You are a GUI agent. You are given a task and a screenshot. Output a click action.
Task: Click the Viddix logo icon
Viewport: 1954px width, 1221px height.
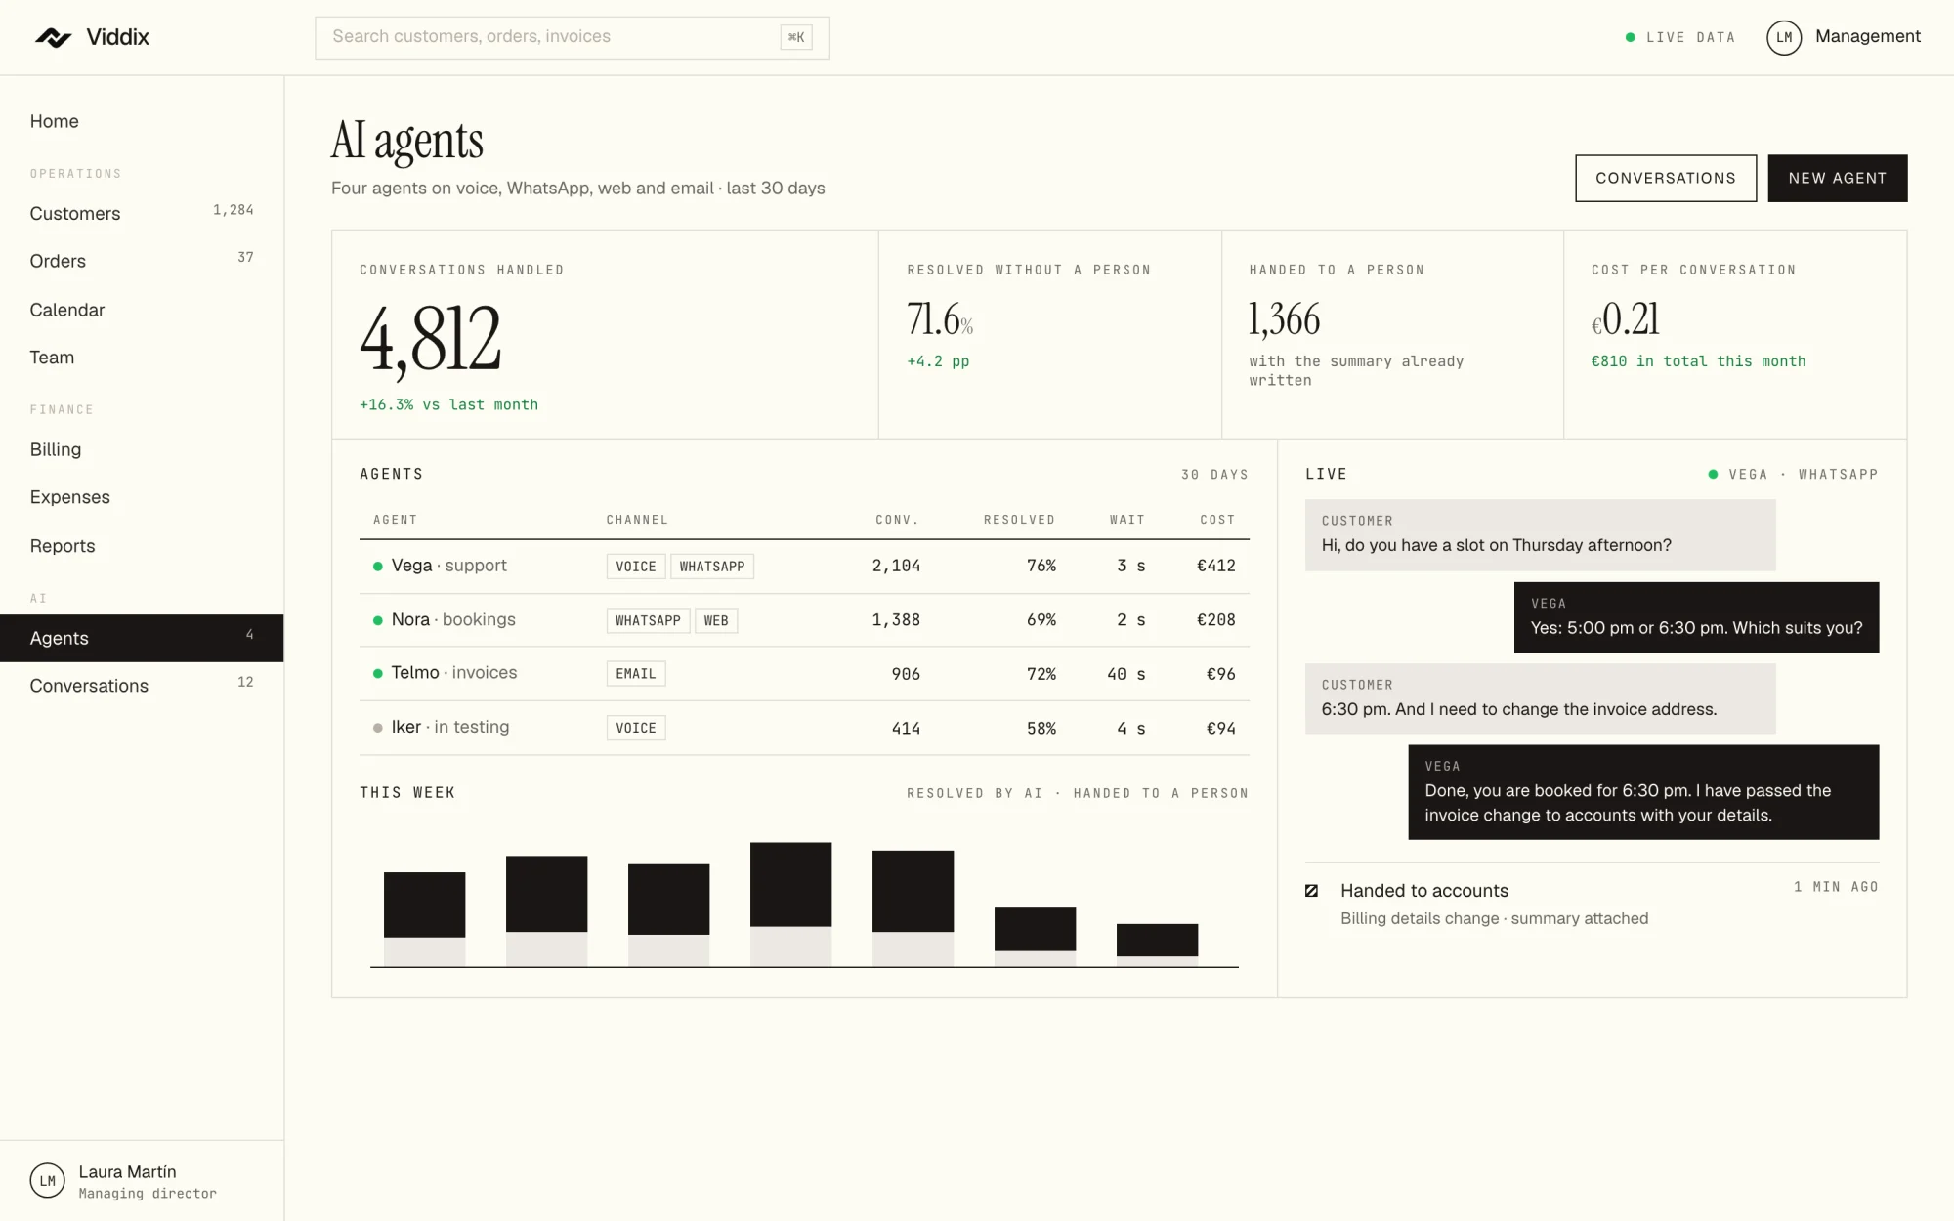click(53, 37)
